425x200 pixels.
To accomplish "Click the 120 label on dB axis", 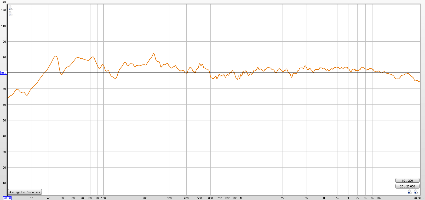I will tap(4, 10).
